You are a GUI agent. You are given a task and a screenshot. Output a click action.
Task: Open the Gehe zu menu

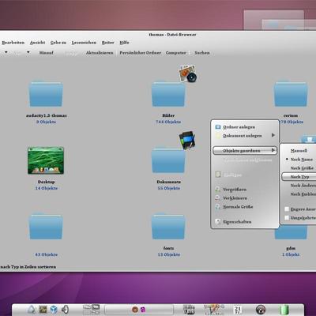[58, 43]
